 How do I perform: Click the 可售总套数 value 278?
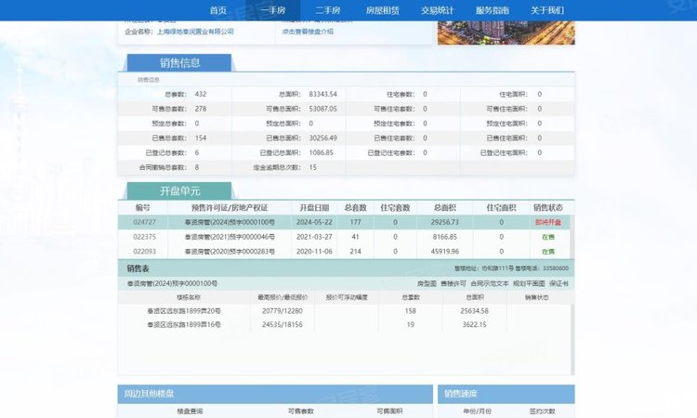[x=201, y=109]
